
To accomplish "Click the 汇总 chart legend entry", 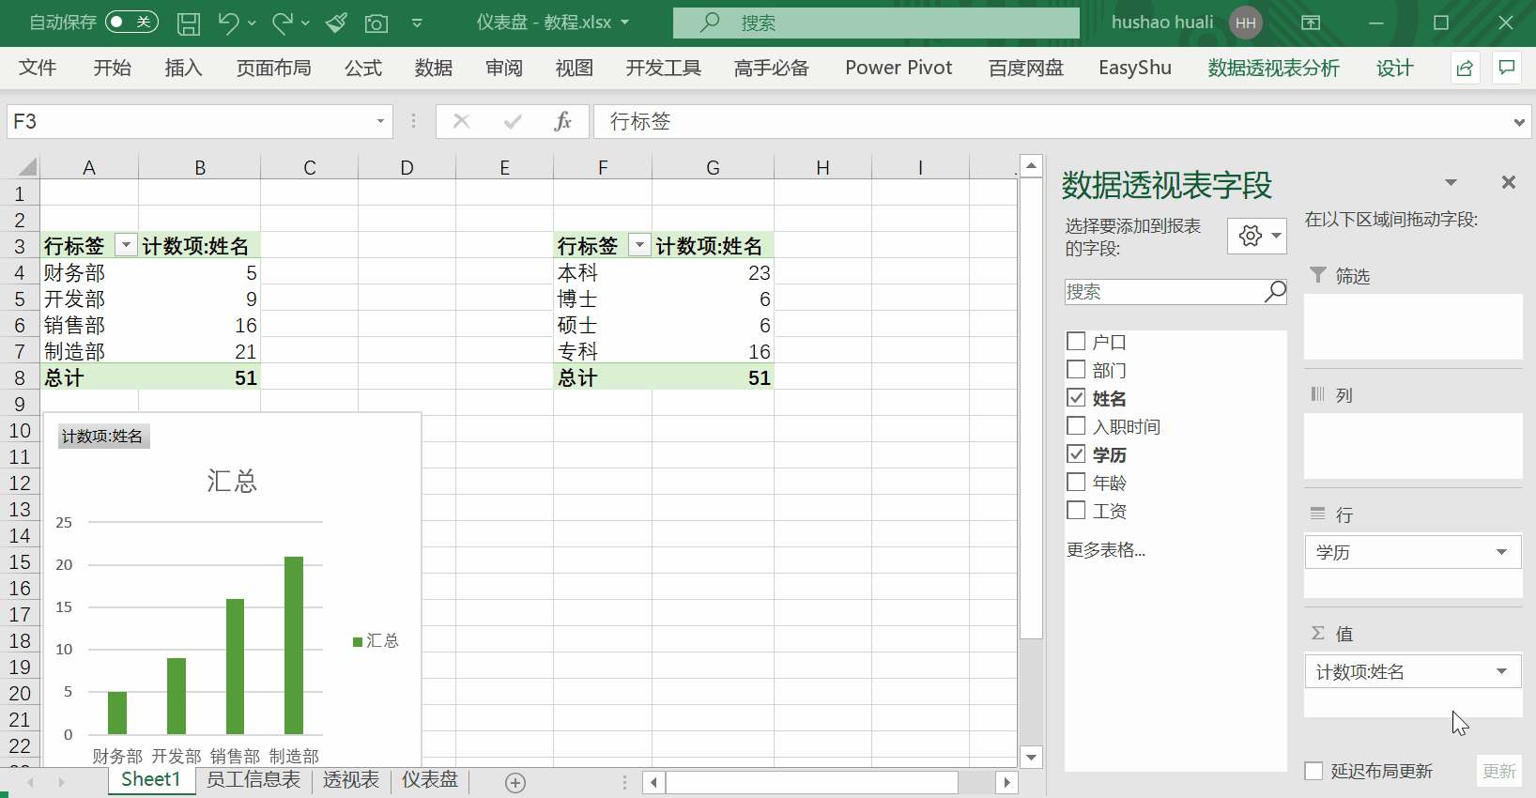I will [376, 640].
